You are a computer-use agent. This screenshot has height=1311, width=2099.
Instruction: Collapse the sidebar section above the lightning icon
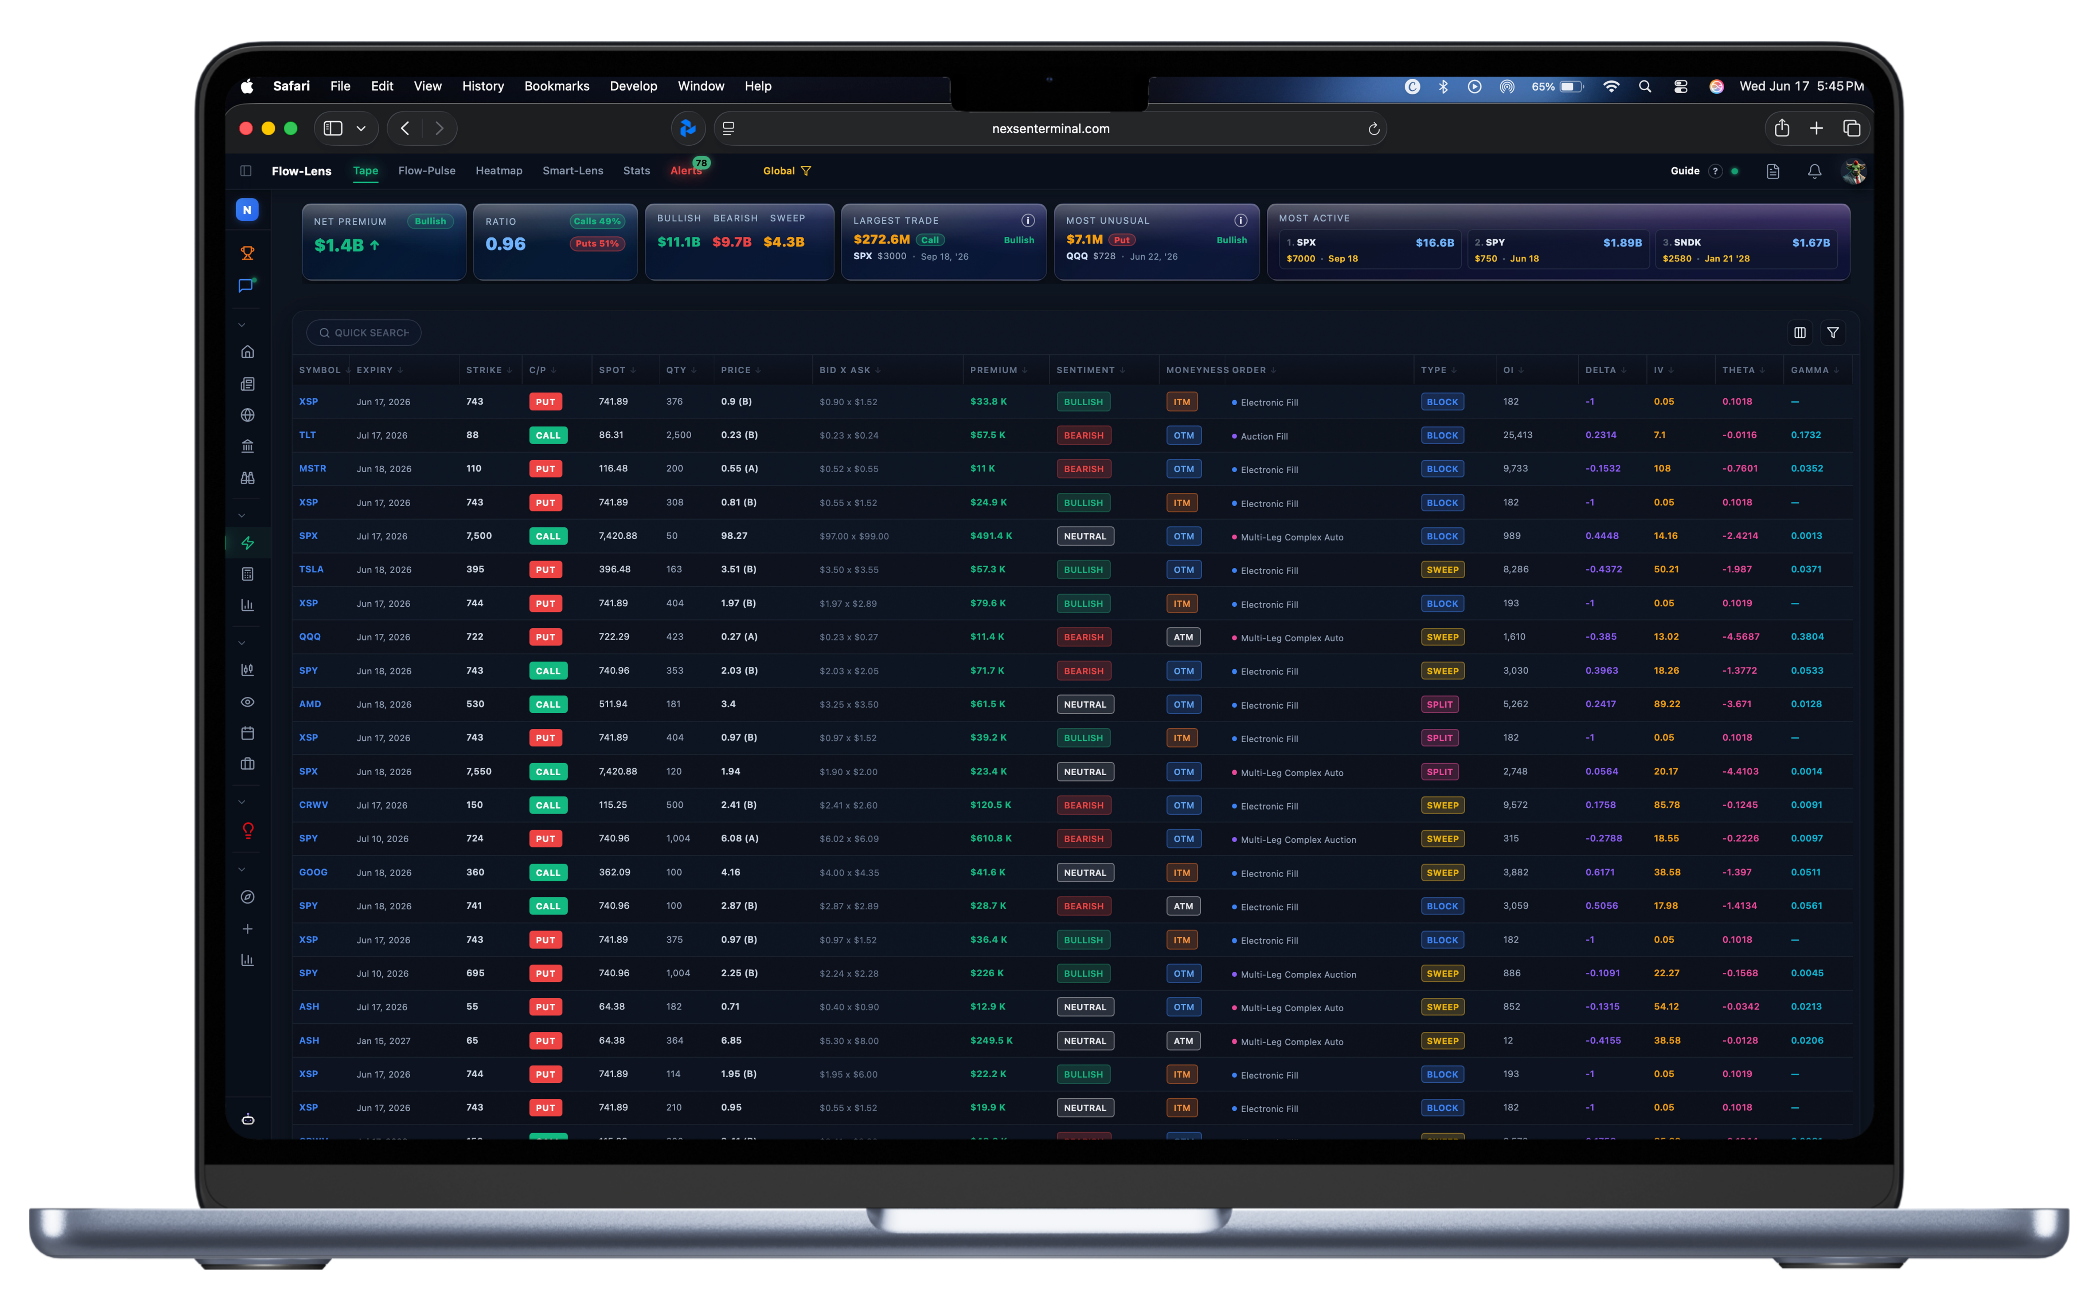tap(242, 516)
